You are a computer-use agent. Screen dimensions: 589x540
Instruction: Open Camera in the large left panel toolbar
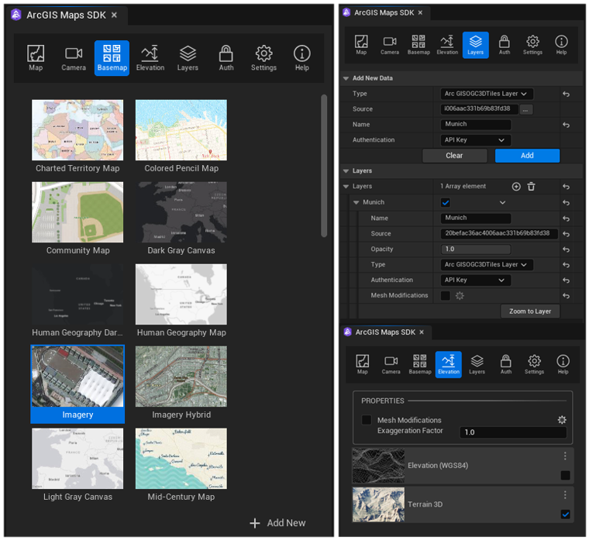(74, 57)
